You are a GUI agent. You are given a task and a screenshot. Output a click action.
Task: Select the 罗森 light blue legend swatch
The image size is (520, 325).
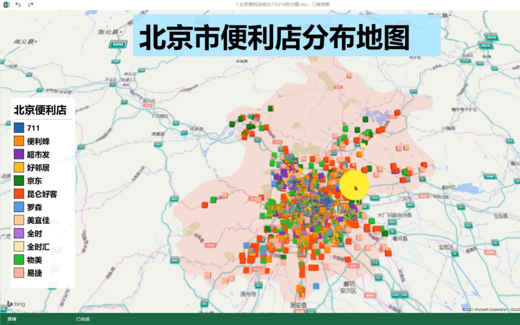point(19,207)
